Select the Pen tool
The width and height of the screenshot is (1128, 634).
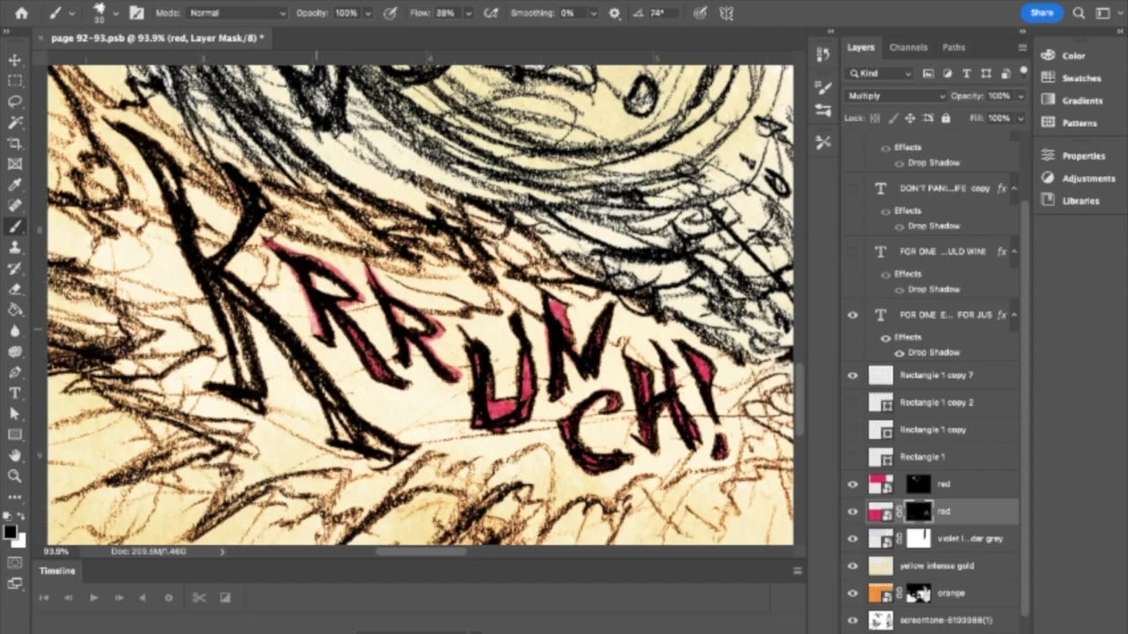[15, 372]
